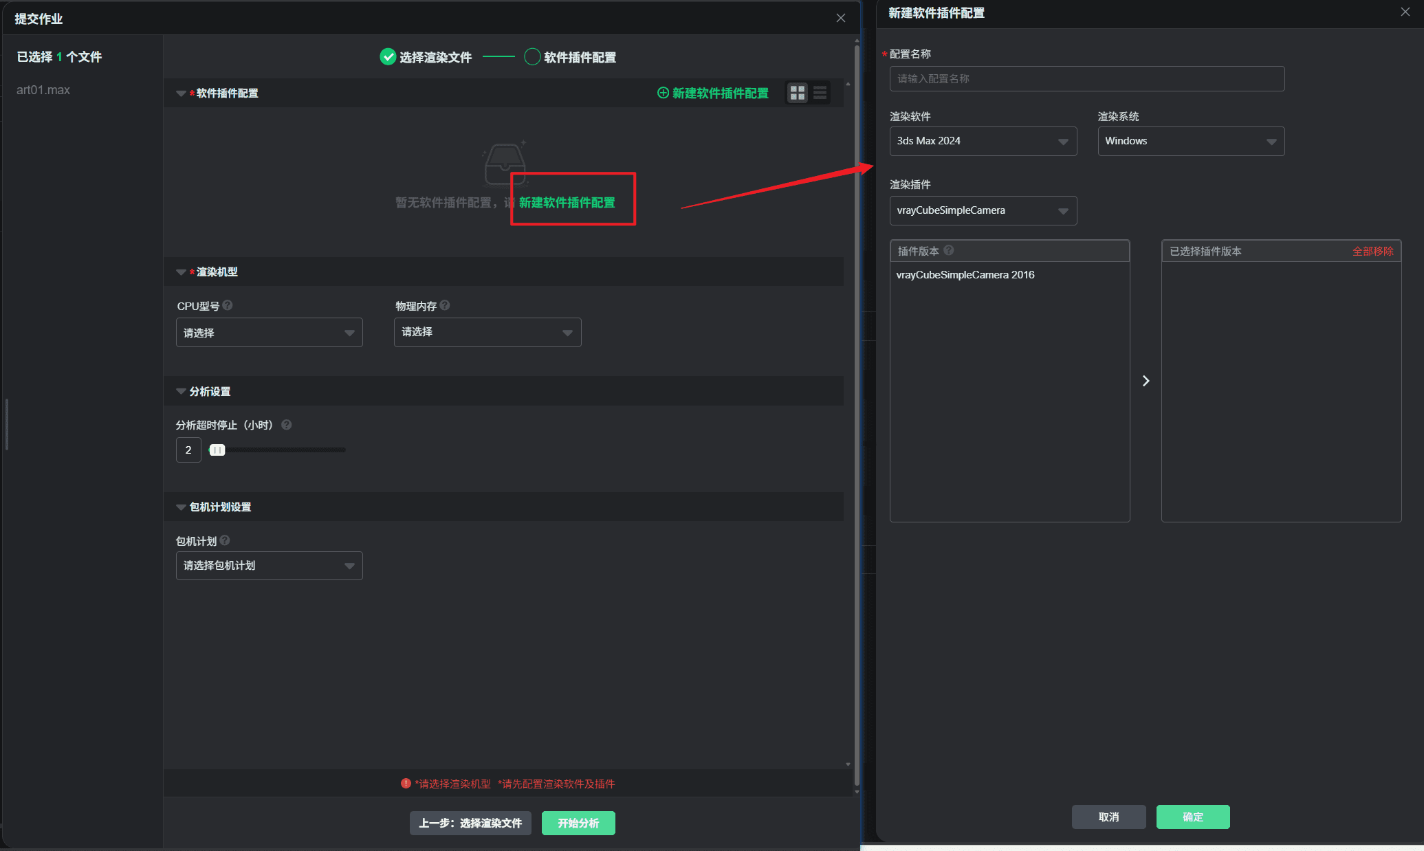Click the 新建软件插件配置 link in empty state
Viewport: 1424px width, 851px height.
pos(567,202)
